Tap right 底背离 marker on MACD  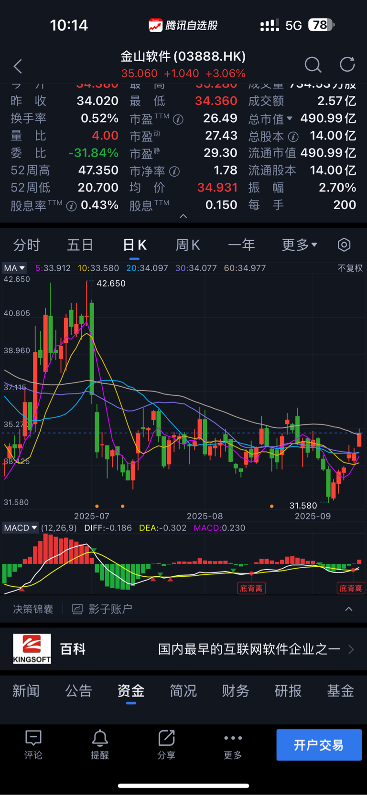point(351,588)
